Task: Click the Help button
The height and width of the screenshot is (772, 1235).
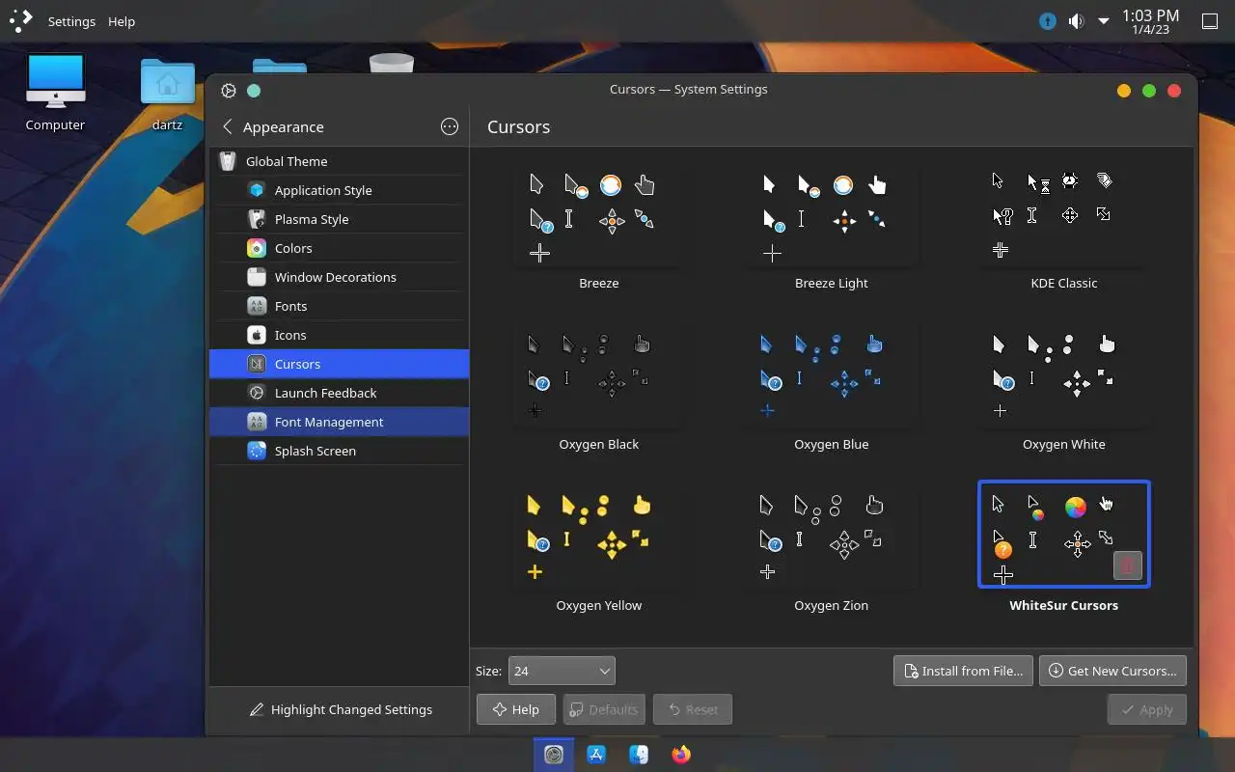Action: [x=515, y=709]
